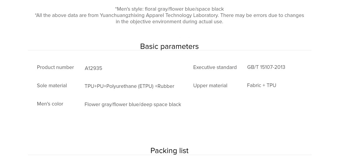Click the "*Men's style" note line
The width and height of the screenshot is (339, 166).
[x=169, y=9]
